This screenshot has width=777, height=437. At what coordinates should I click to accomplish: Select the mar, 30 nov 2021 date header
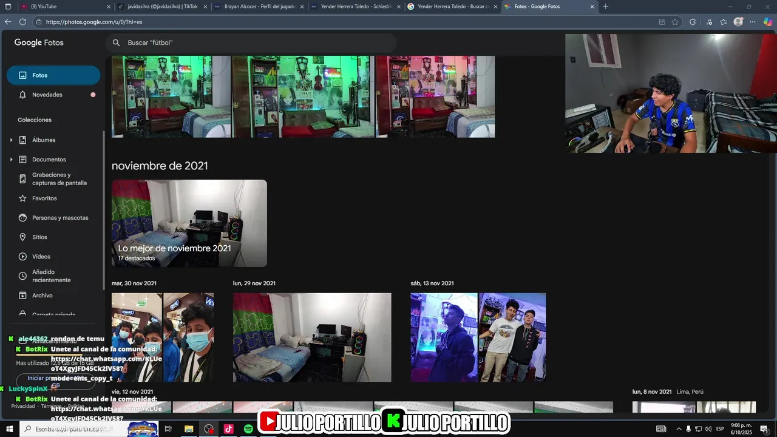(134, 283)
